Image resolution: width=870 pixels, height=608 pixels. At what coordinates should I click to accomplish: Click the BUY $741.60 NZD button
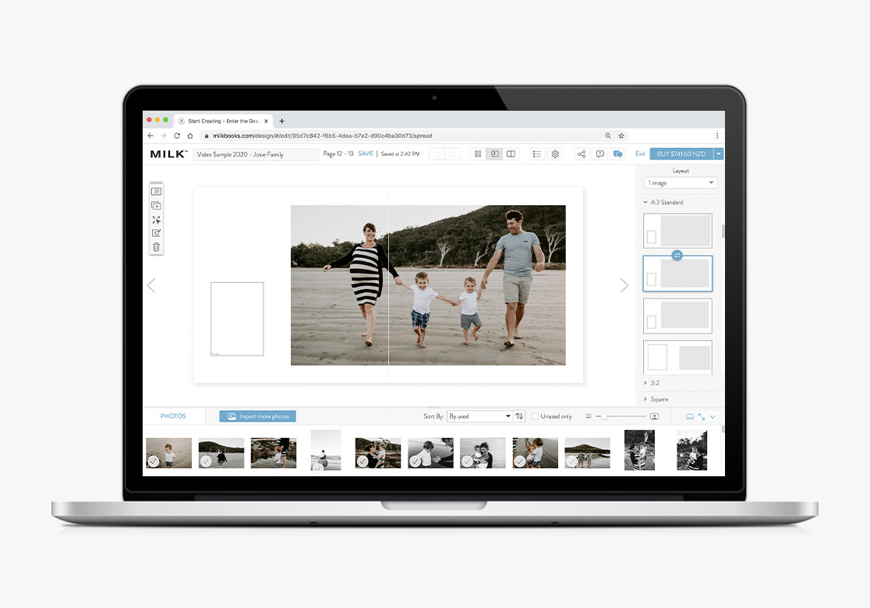(681, 154)
